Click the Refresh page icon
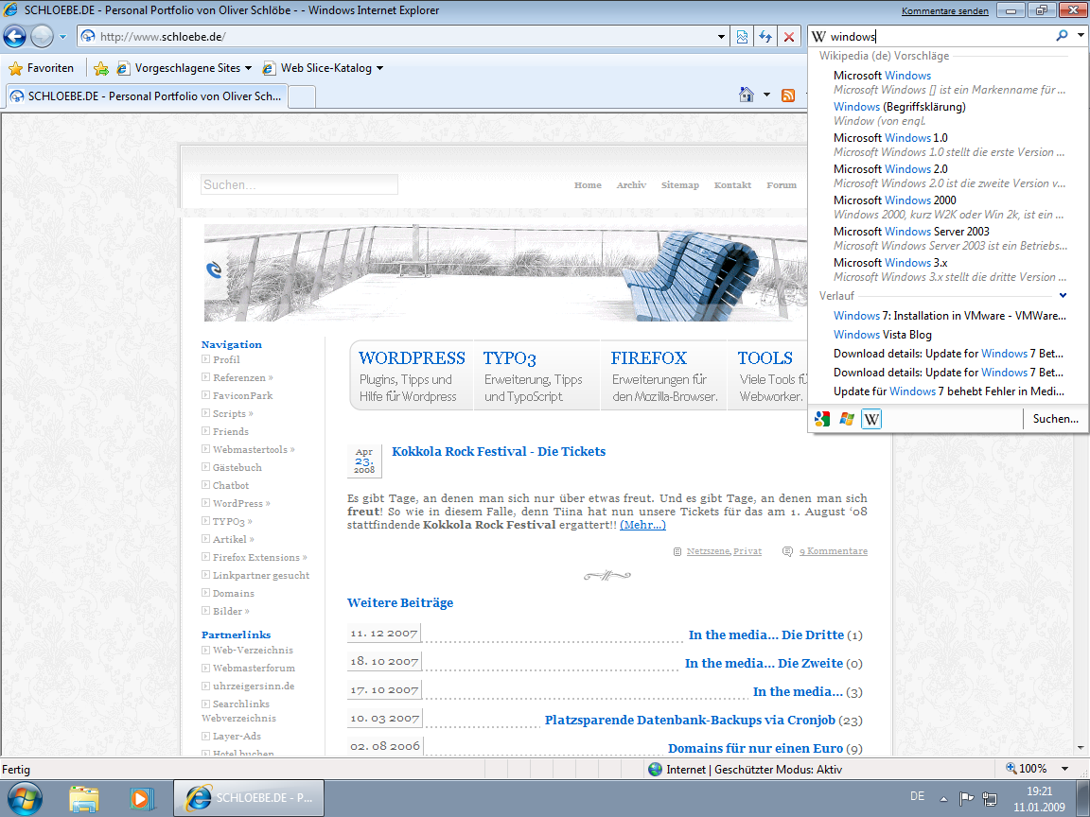The height and width of the screenshot is (817, 1090). (x=765, y=37)
